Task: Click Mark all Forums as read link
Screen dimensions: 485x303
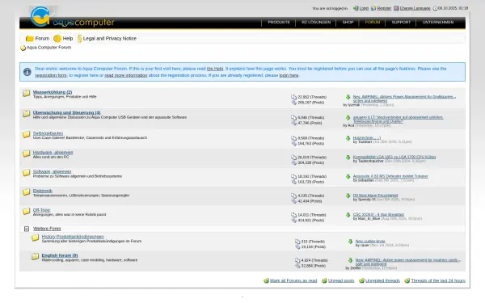Action: [293, 280]
